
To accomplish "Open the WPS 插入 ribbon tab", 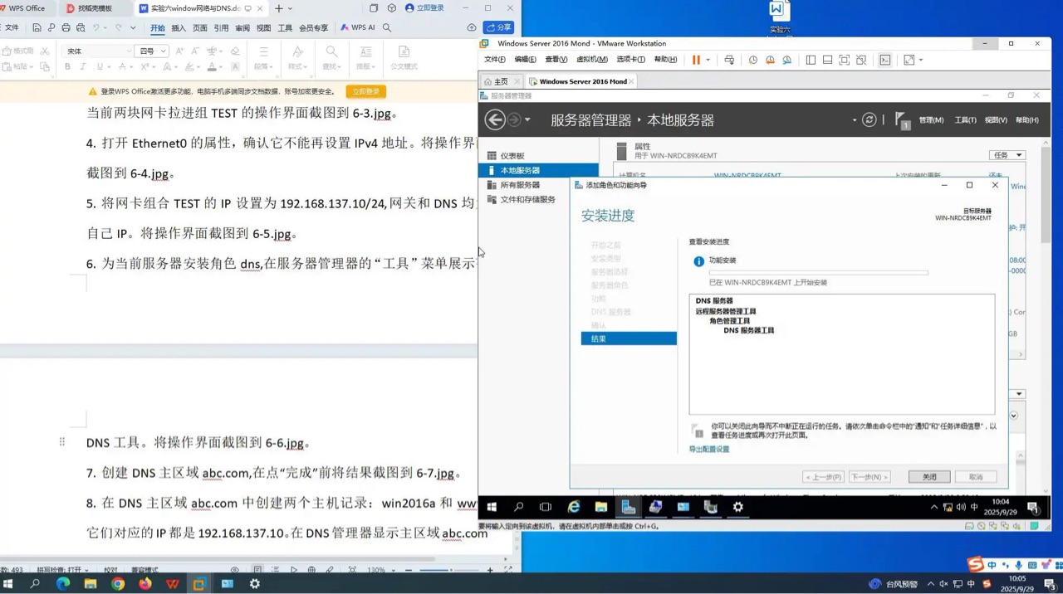I will (x=179, y=28).
